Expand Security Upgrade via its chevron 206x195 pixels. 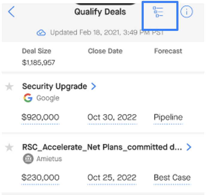tap(94, 86)
